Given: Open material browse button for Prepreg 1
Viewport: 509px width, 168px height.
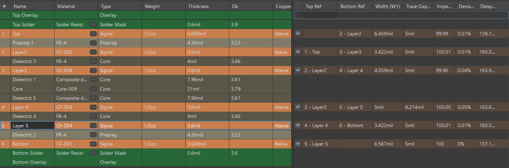Looking at the screenshot, I should (x=93, y=43).
